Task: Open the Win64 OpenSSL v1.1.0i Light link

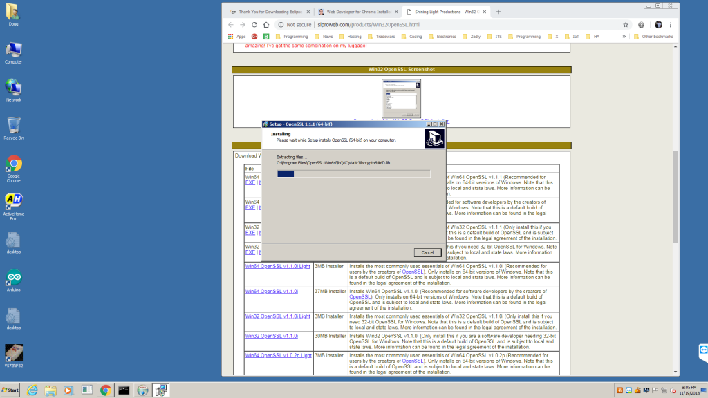Action: pos(278,266)
